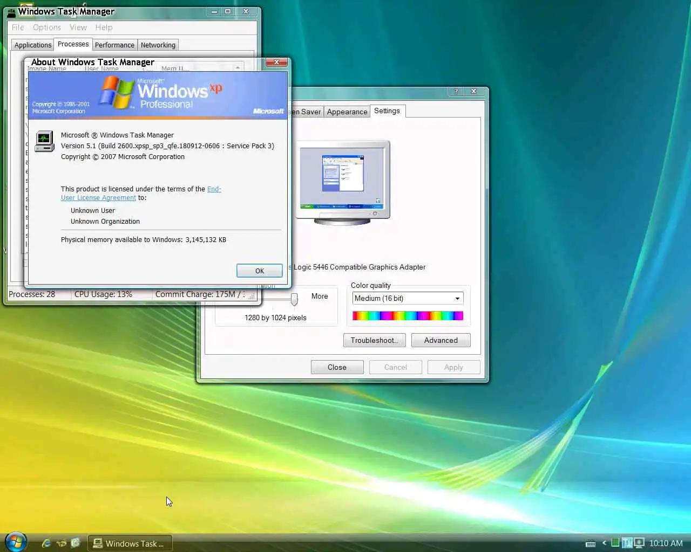Click the 'CPU Usage: 13%' status text
The image size is (691, 552).
click(103, 294)
